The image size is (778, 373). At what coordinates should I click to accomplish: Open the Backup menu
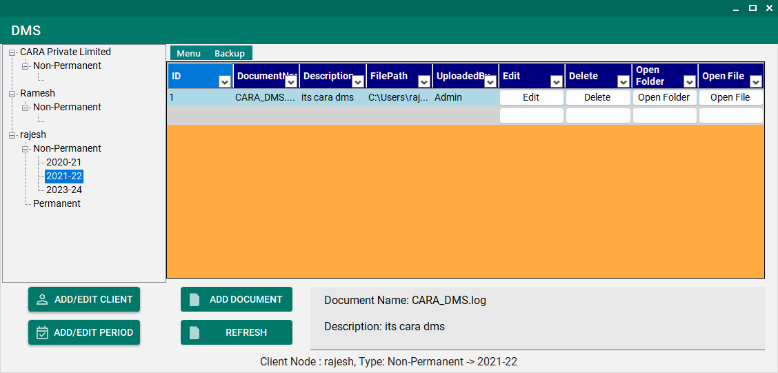pyautogui.click(x=229, y=53)
